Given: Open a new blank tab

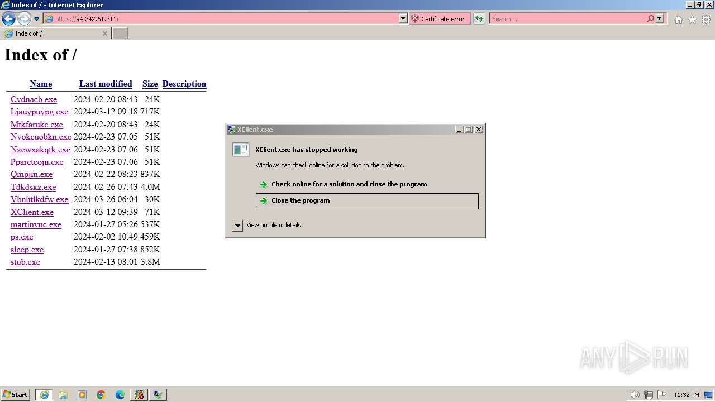Looking at the screenshot, I should 120,33.
